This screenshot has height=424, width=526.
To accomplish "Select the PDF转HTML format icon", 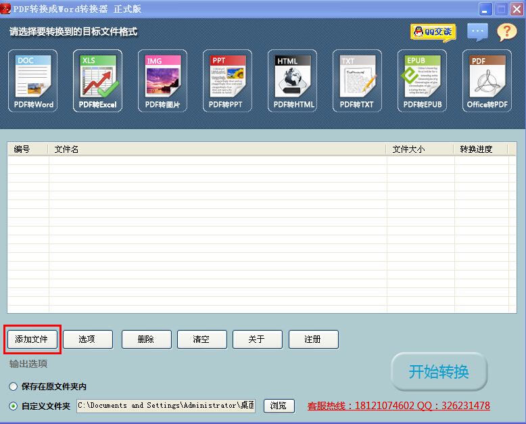I will click(x=293, y=81).
